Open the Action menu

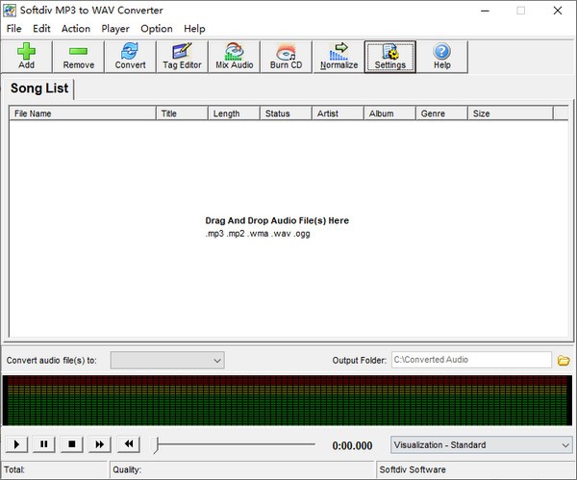[76, 29]
